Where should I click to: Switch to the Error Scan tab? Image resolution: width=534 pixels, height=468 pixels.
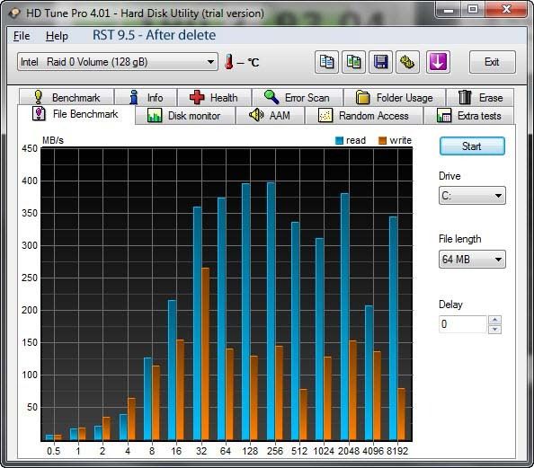[x=298, y=97]
